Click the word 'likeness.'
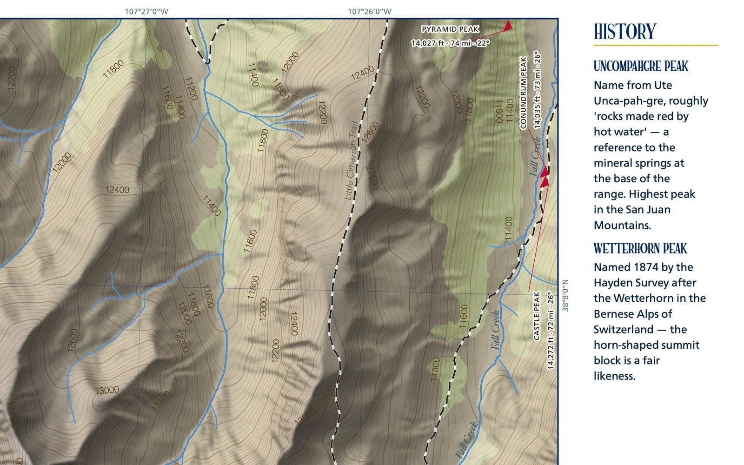Screen dimensions: 744x465 pyautogui.click(x=614, y=376)
